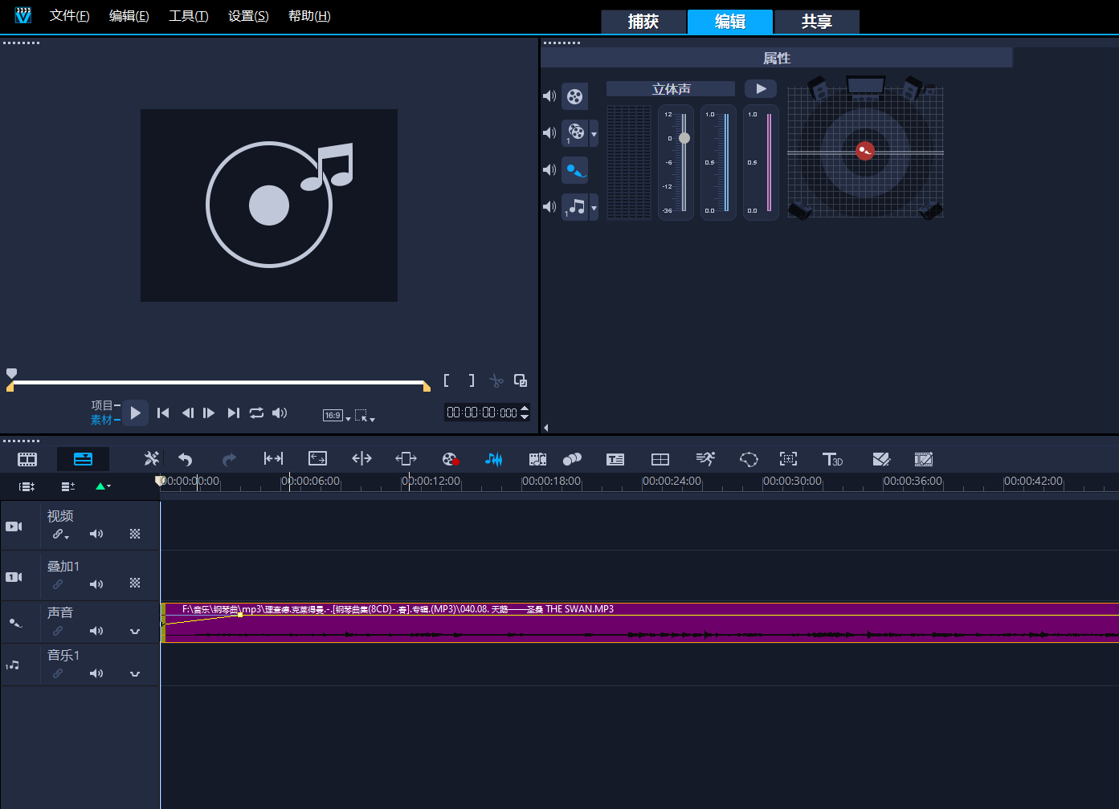Viewport: 1119px width, 809px height.
Task: Open the track manager add/remove icon
Action: pos(68,486)
